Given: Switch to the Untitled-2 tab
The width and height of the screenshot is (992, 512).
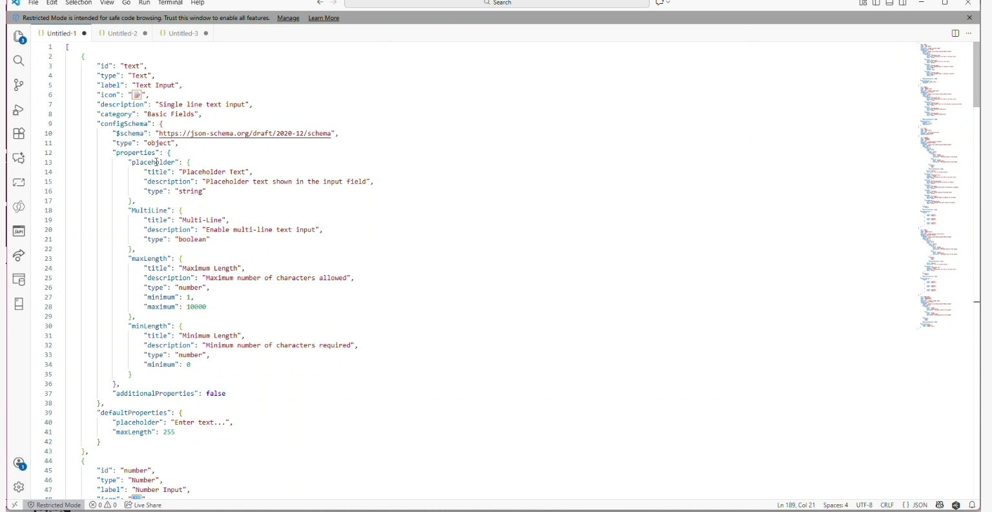Looking at the screenshot, I should [x=123, y=34].
